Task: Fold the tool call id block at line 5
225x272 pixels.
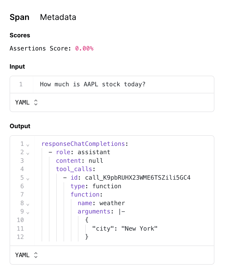Action: tap(28, 179)
